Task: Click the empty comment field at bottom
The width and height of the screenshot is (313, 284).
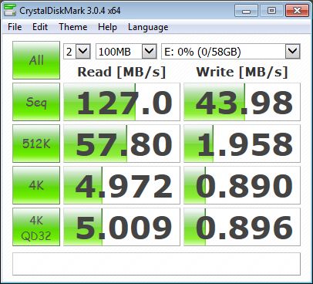Action: click(156, 264)
